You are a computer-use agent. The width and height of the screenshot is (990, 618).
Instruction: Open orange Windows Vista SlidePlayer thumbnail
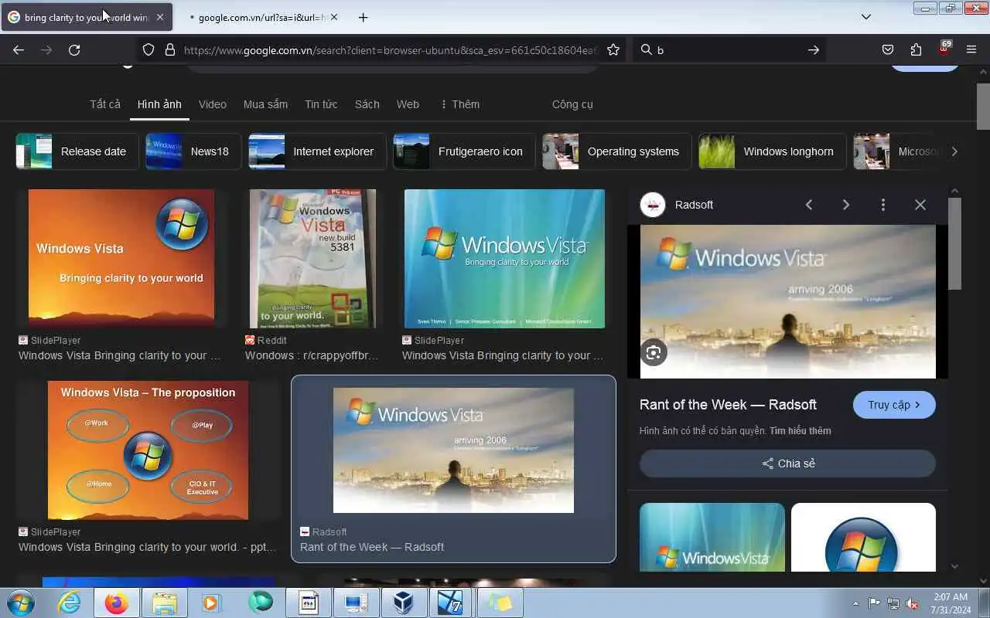click(x=121, y=259)
